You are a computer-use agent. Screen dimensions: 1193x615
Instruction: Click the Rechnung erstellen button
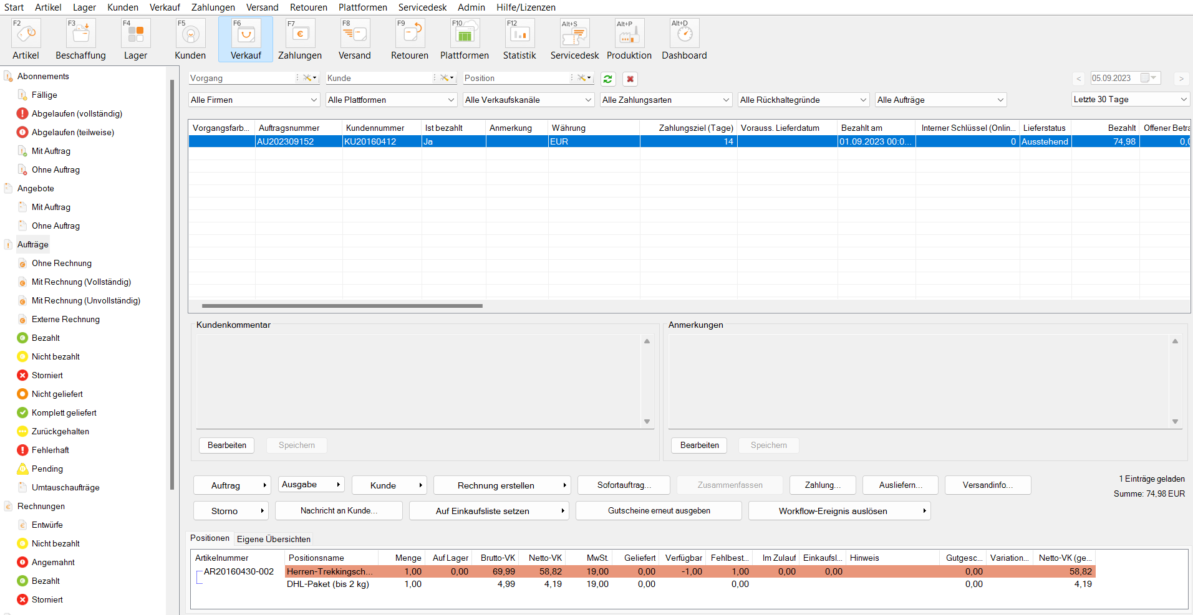tap(496, 485)
